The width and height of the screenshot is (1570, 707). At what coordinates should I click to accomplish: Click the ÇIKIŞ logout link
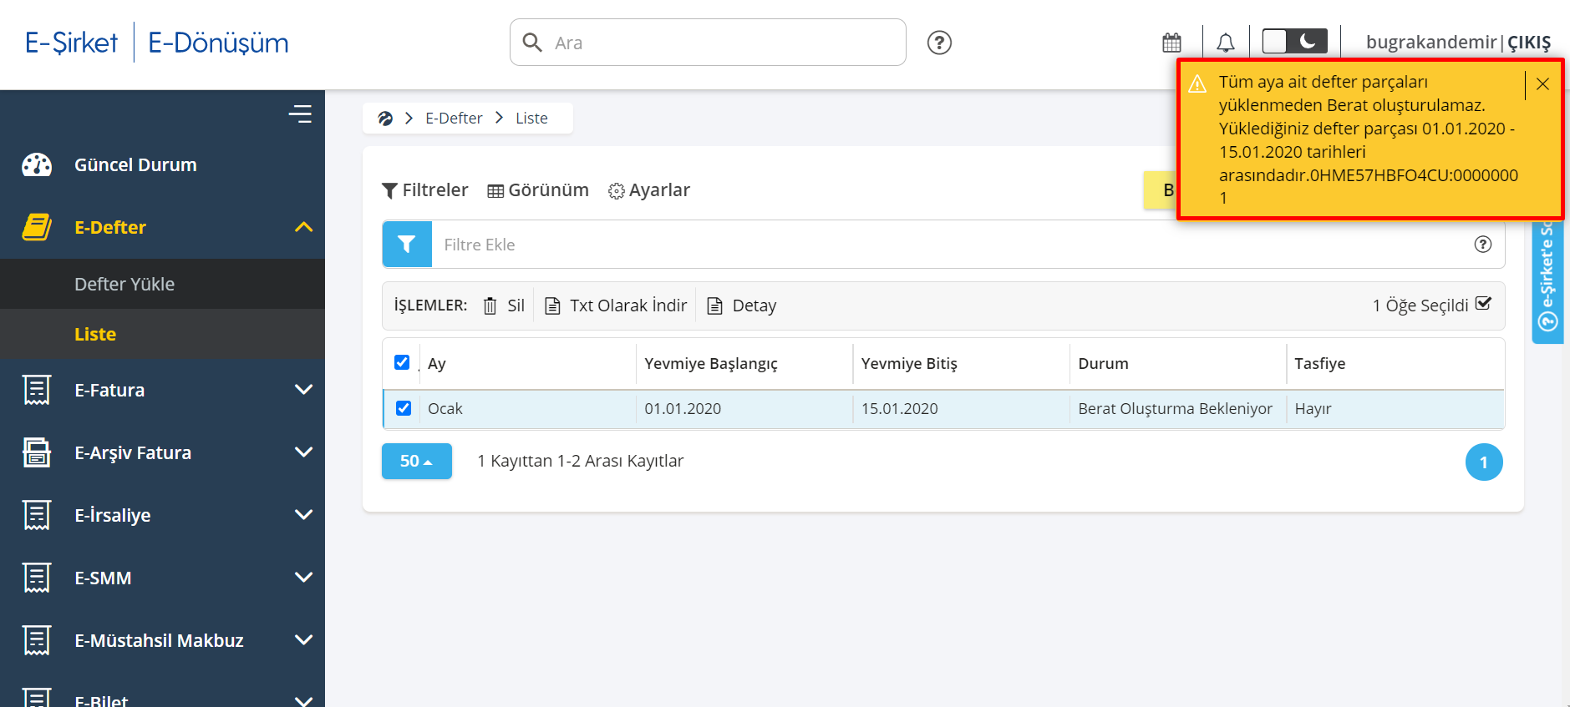coord(1529,43)
